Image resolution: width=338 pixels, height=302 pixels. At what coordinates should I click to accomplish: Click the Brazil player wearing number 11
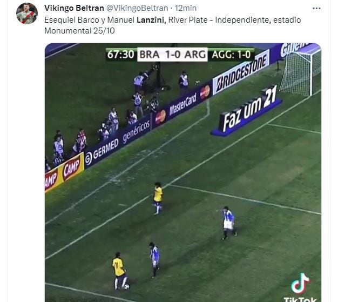119,271
